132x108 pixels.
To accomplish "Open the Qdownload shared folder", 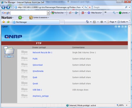I will 38,65.
